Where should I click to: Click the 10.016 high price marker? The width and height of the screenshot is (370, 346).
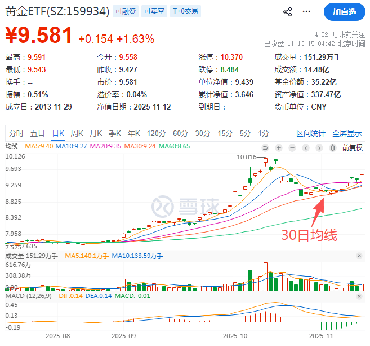(x=246, y=157)
